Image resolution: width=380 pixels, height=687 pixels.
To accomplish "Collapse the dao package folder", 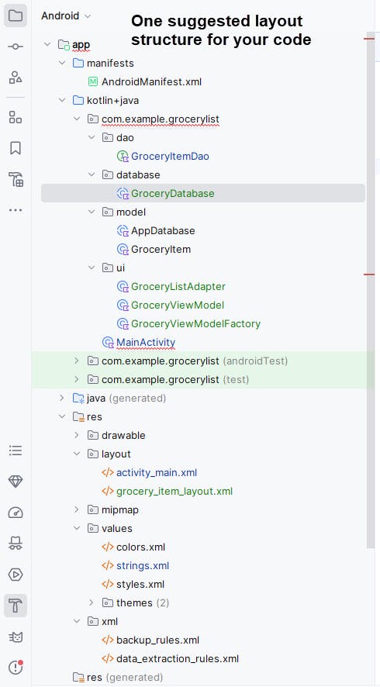I will pos(92,137).
